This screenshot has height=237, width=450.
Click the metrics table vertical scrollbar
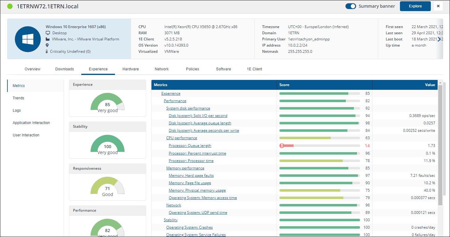440,144
